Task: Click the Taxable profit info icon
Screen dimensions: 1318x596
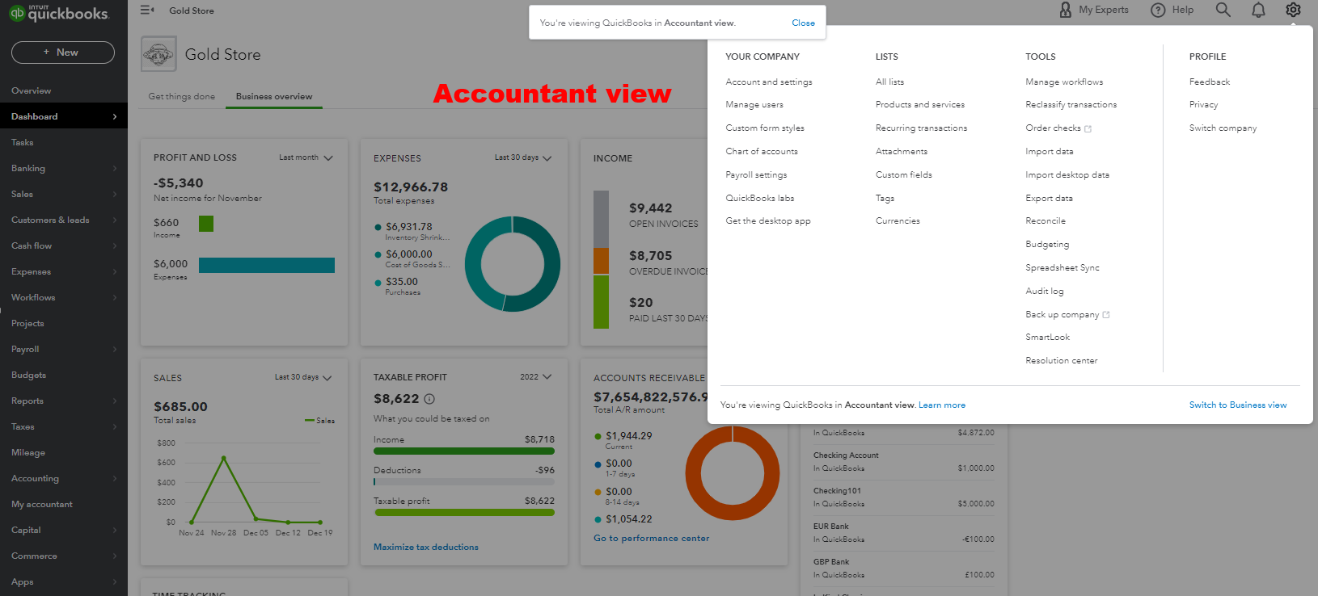Action: tap(429, 399)
